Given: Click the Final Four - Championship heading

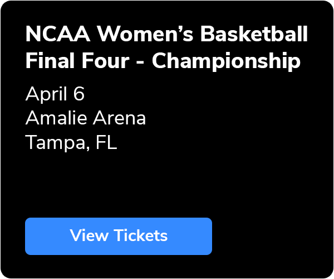Looking at the screenshot, I should 163,61.
